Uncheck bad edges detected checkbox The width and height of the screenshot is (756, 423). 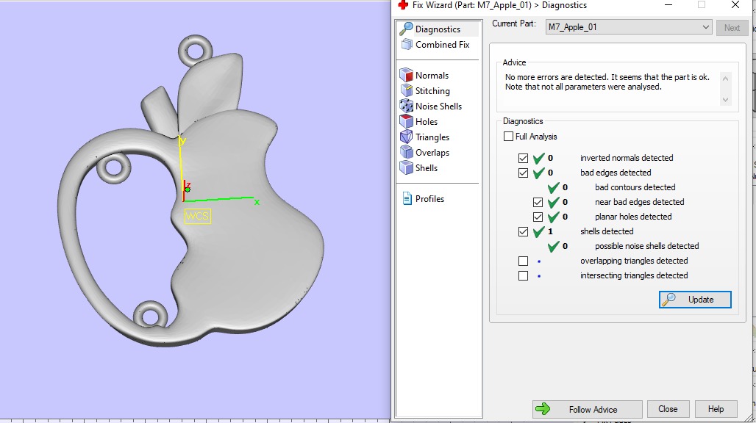point(523,173)
